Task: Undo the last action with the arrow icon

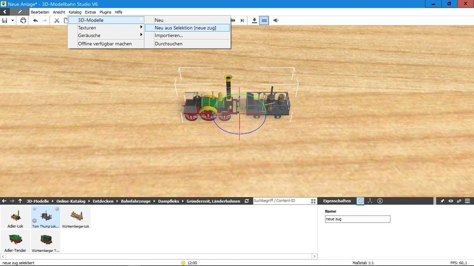Action: click(x=35, y=21)
